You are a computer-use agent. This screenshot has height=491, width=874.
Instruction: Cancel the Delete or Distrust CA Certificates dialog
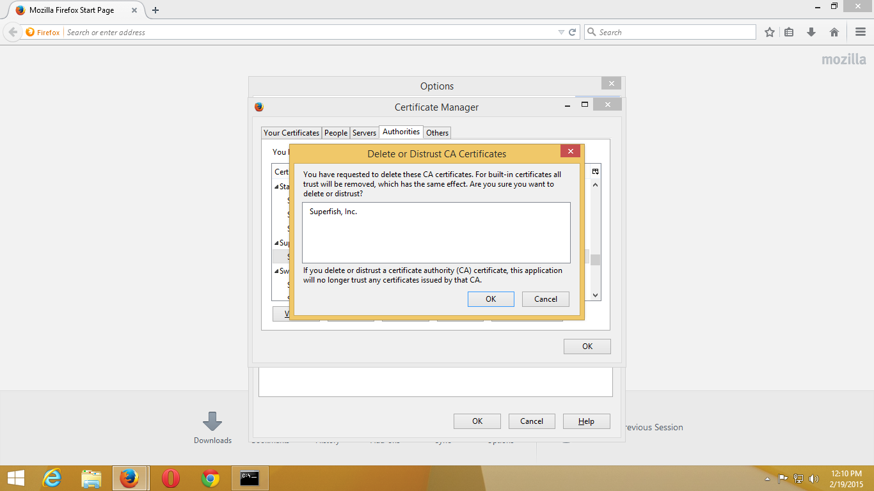tap(546, 299)
